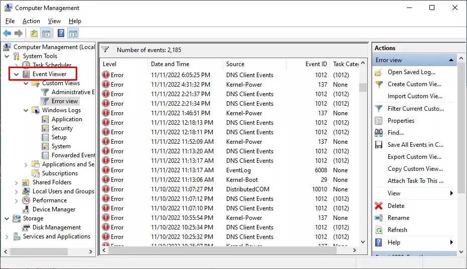The image size is (467, 269).
Task: Click the Local Users and Groups icon
Action: tap(26, 191)
